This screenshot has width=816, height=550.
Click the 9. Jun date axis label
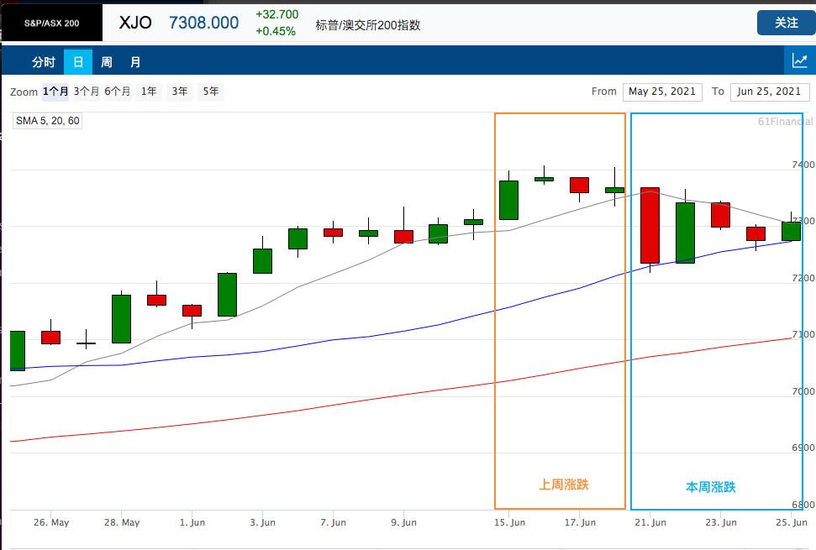(404, 522)
